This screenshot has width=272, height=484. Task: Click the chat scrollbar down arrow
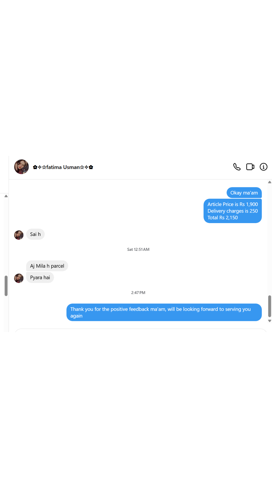point(269,321)
